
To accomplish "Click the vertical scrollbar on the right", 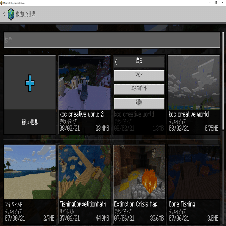I will coord(223,81).
